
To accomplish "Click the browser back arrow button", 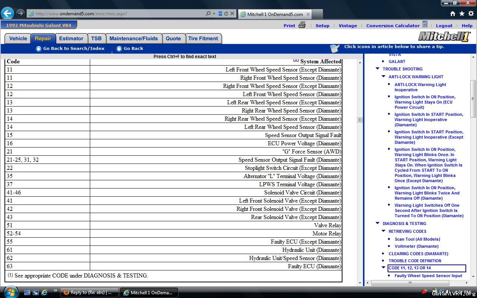I will [x=7, y=13].
